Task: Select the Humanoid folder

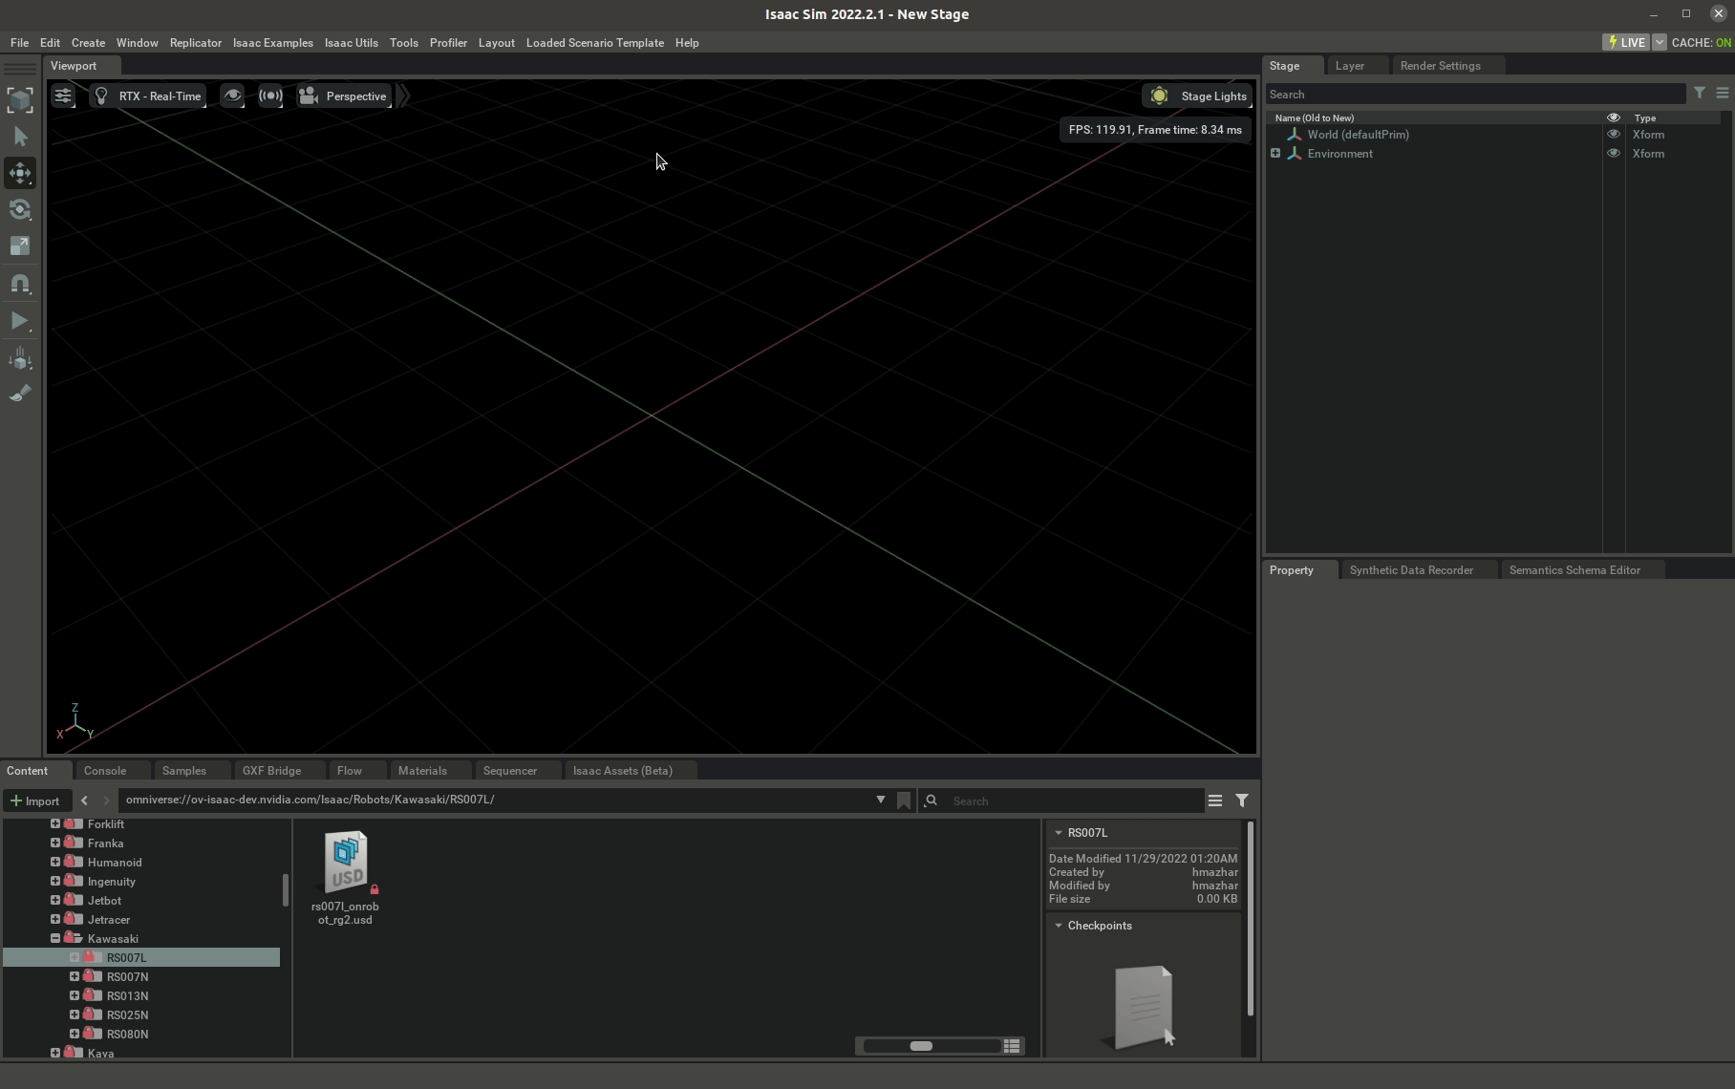Action: click(115, 862)
